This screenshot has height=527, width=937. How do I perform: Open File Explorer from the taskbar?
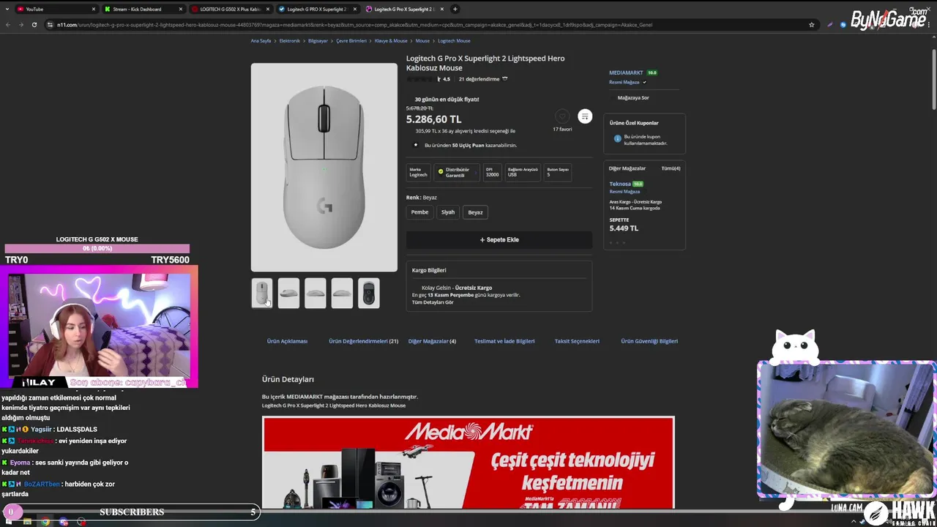click(x=27, y=521)
